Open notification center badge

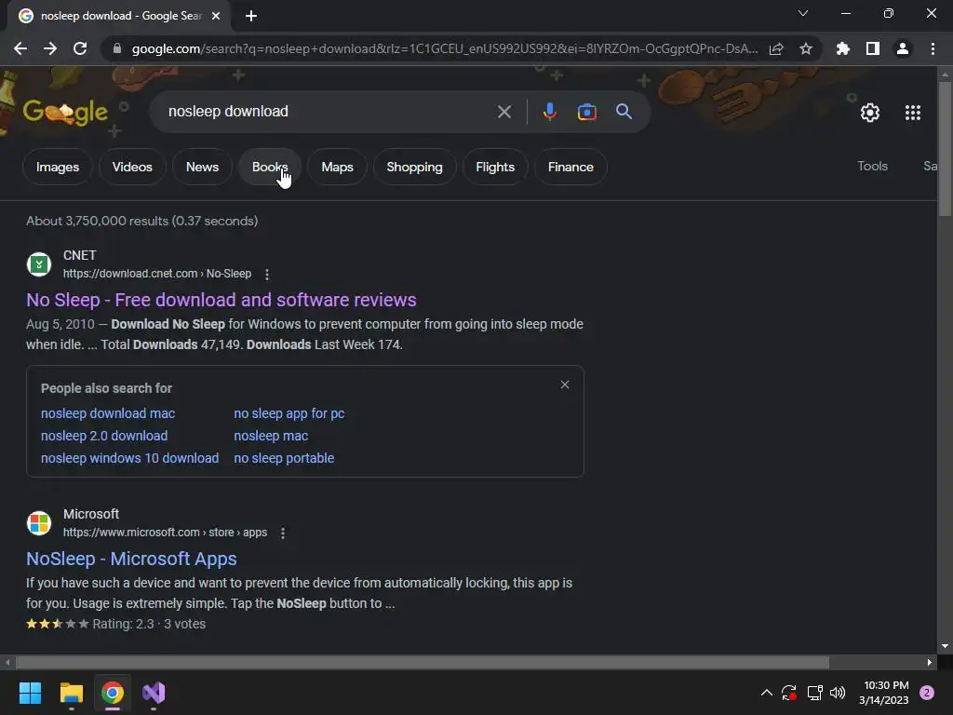[x=927, y=693]
